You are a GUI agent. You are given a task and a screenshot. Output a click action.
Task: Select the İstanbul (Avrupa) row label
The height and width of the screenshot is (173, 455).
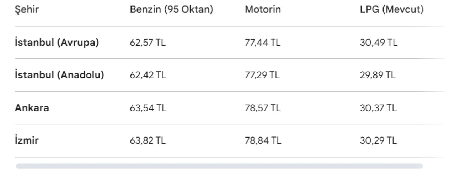(x=57, y=43)
